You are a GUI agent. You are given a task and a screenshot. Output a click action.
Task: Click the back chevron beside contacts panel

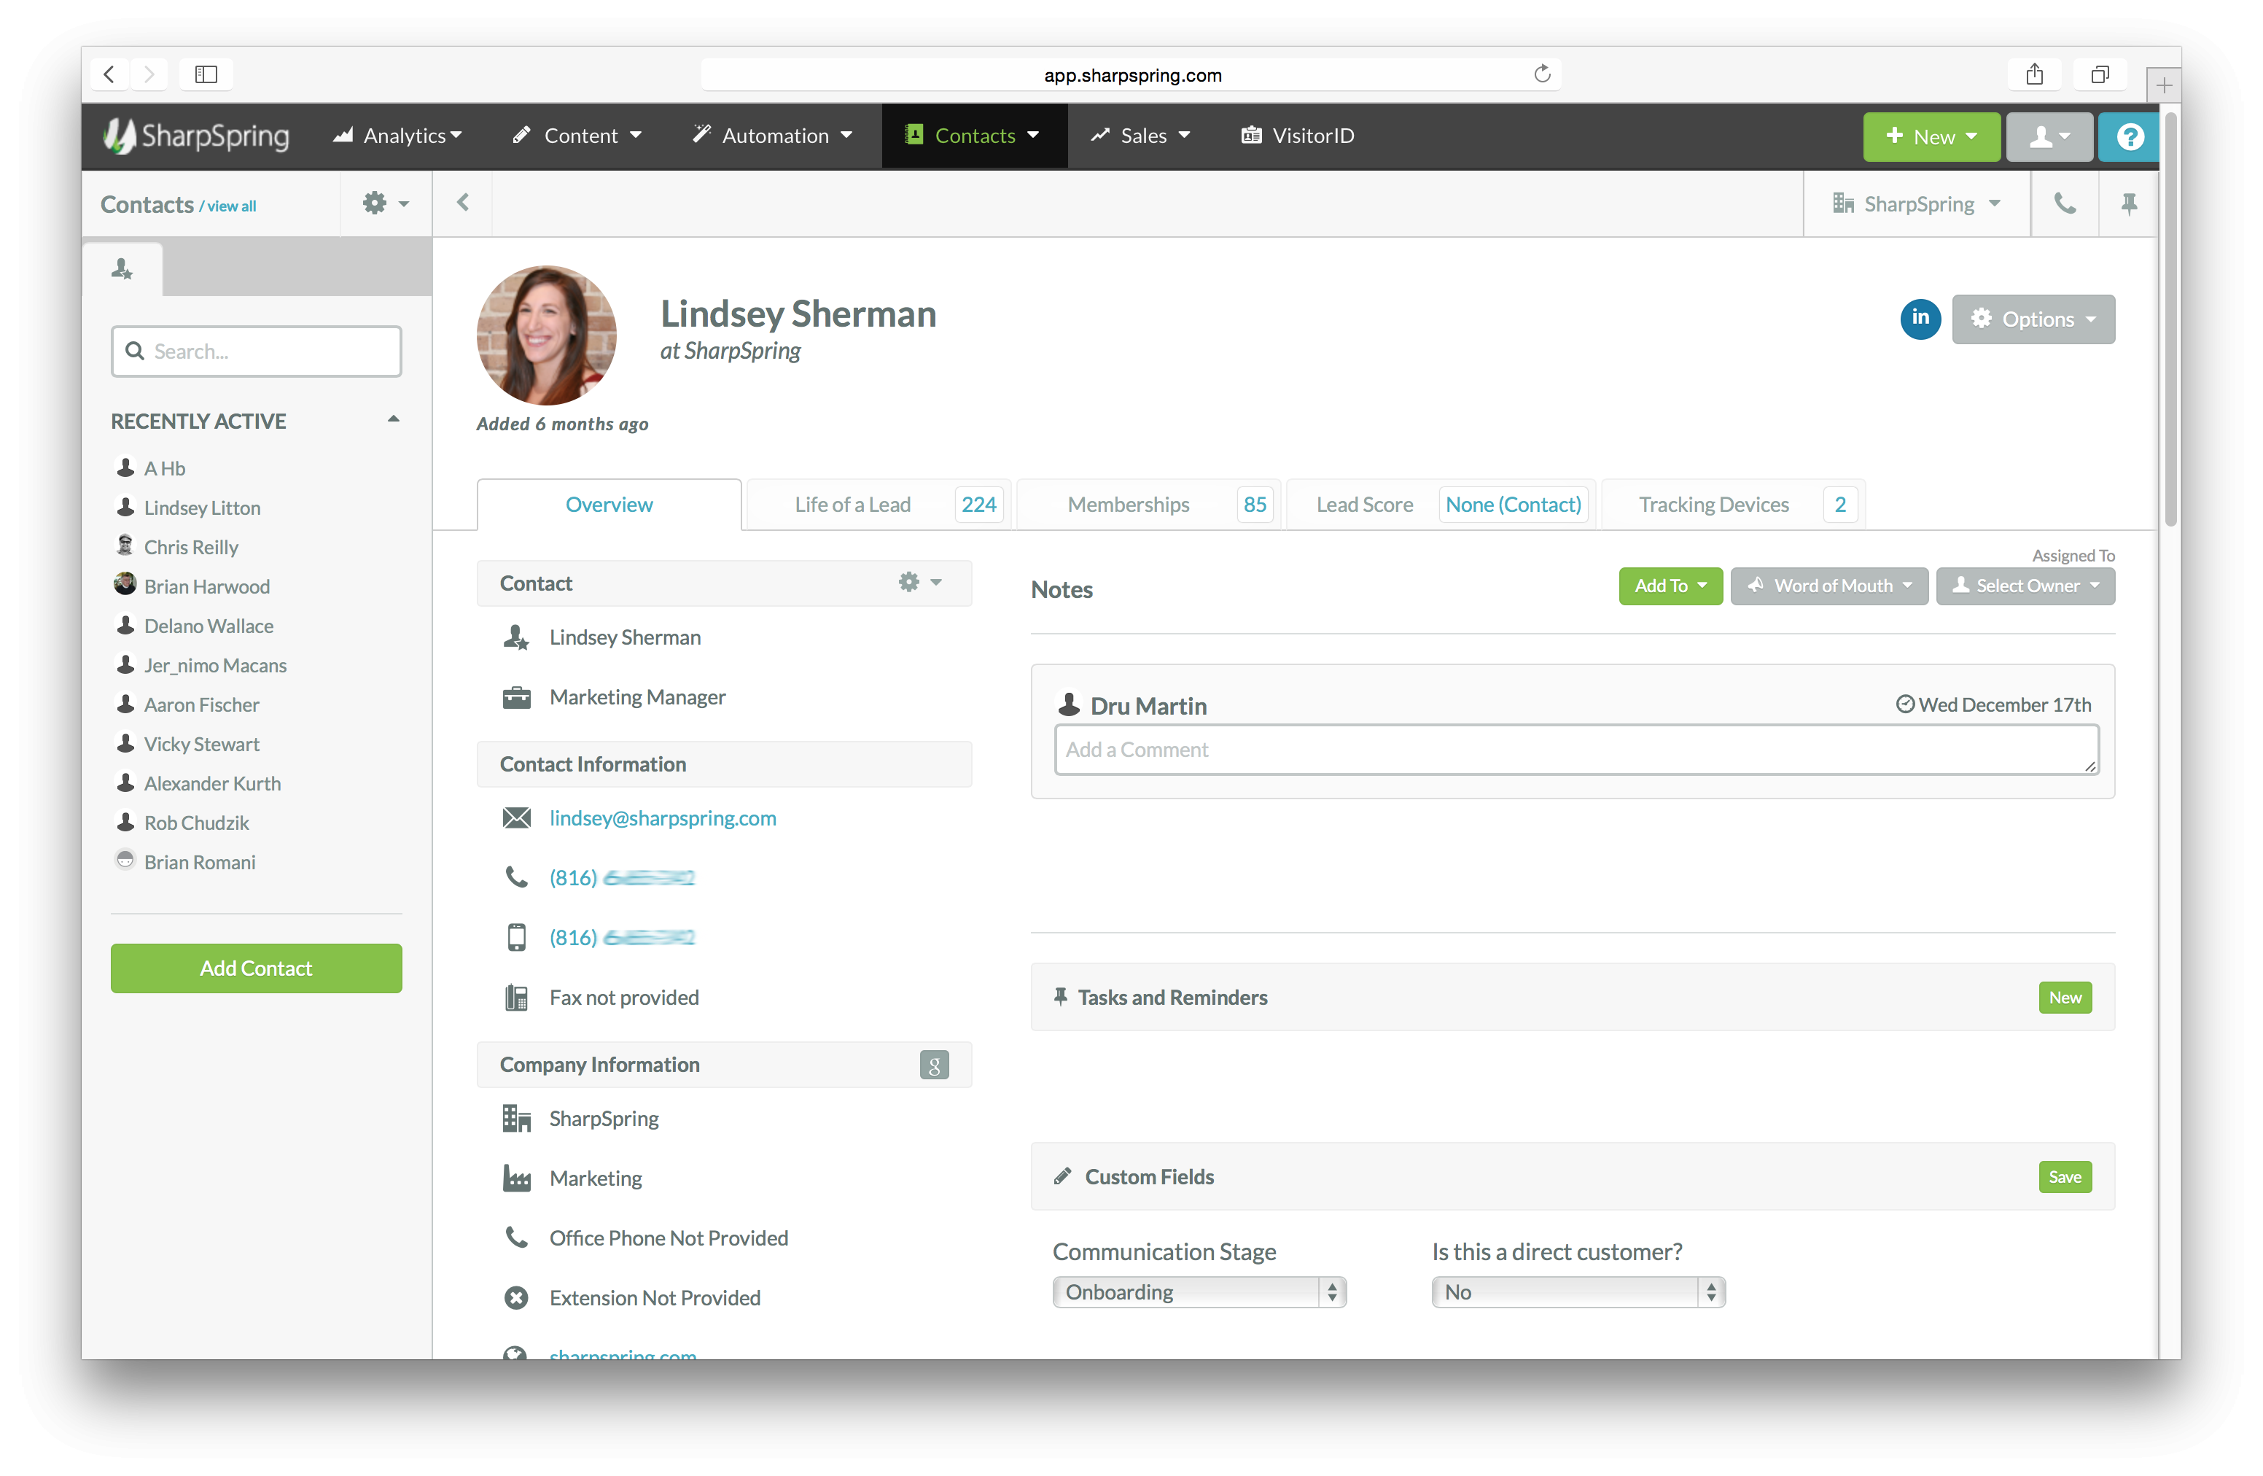(x=463, y=203)
